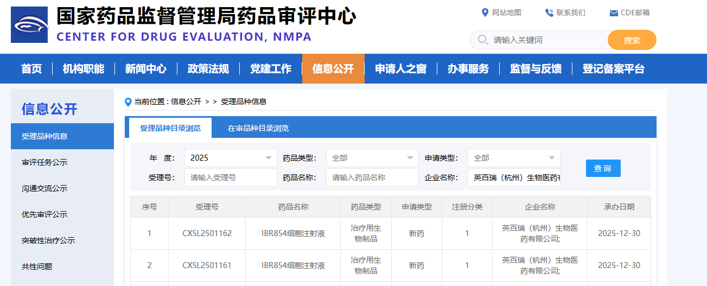Viewport: 707px width, 286px height.
Task: Click the blue 查询 button
Action: [603, 168]
